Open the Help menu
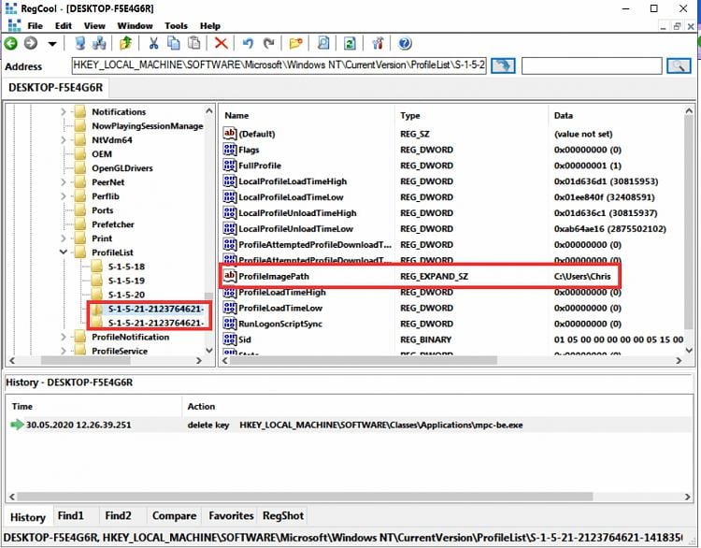The height and width of the screenshot is (548, 701). pyautogui.click(x=210, y=26)
